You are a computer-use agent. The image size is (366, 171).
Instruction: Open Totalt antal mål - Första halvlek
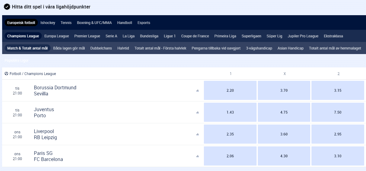pos(160,48)
